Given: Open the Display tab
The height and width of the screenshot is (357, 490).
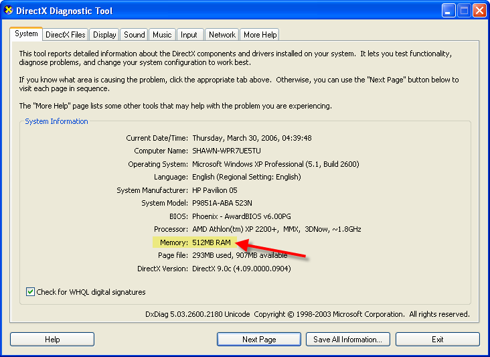Looking at the screenshot, I should (104, 35).
